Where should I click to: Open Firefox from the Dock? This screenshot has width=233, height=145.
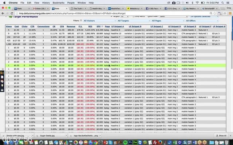pos(160,142)
